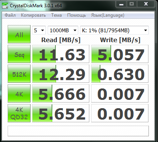Click the Read [MB/s] column header
158x142 pixels.
pos(61,40)
